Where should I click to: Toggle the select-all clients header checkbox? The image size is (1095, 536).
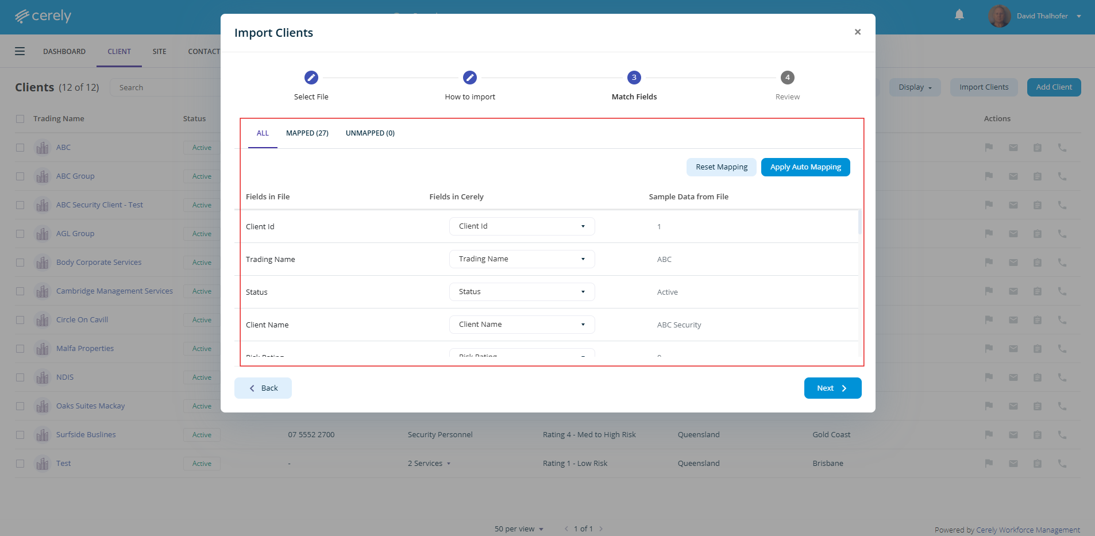pyautogui.click(x=20, y=119)
